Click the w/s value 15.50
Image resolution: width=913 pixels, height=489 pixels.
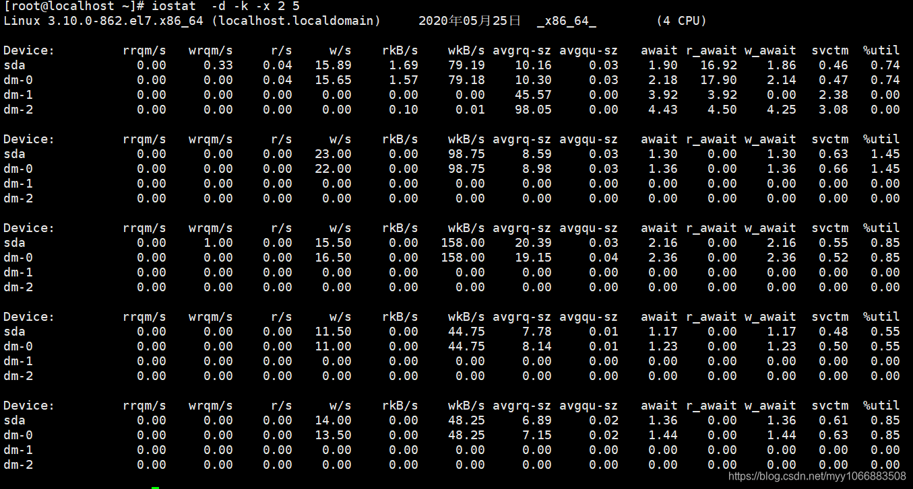tap(333, 243)
